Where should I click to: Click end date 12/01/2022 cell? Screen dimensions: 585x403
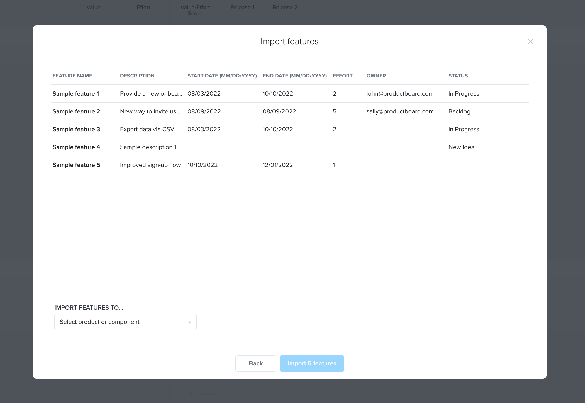coord(278,165)
